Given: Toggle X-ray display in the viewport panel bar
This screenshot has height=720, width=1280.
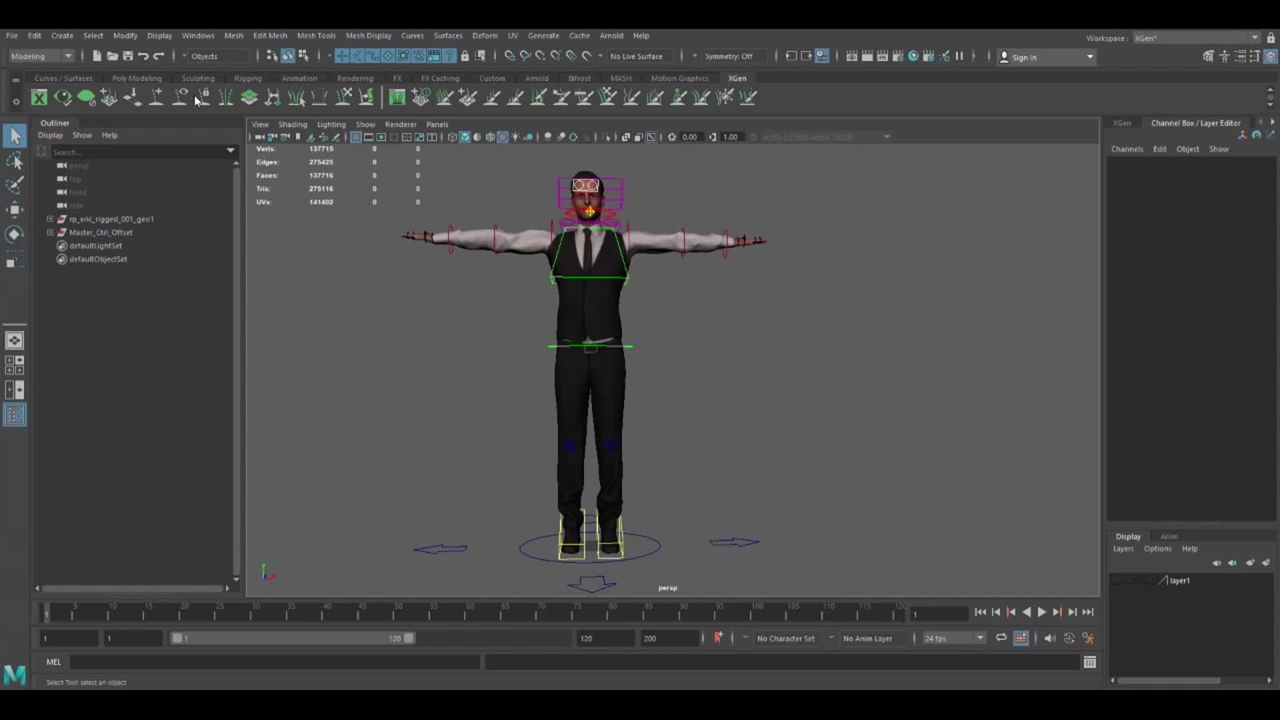Looking at the screenshot, I should click(x=502, y=137).
